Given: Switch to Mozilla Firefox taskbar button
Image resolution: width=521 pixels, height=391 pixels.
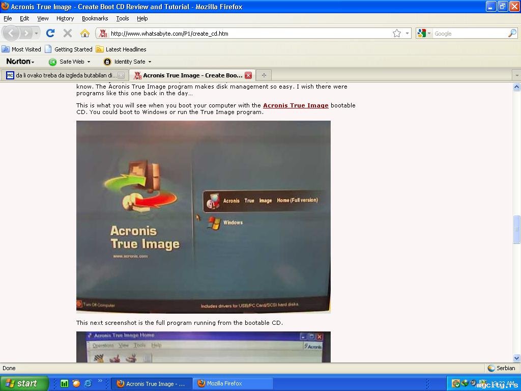Looking at the screenshot, I should [234, 383].
